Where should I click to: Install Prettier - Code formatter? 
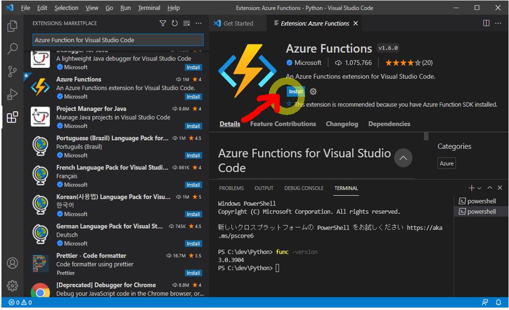[x=193, y=273]
